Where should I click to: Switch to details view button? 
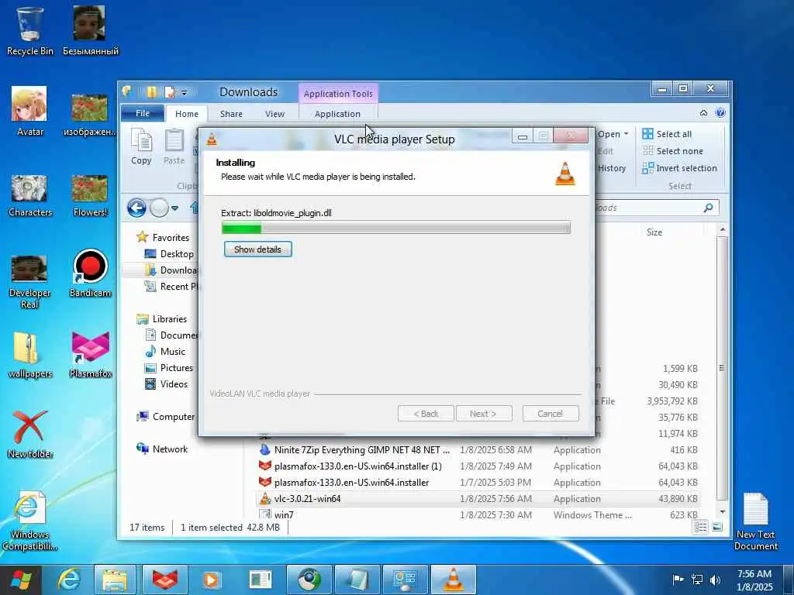[701, 528]
